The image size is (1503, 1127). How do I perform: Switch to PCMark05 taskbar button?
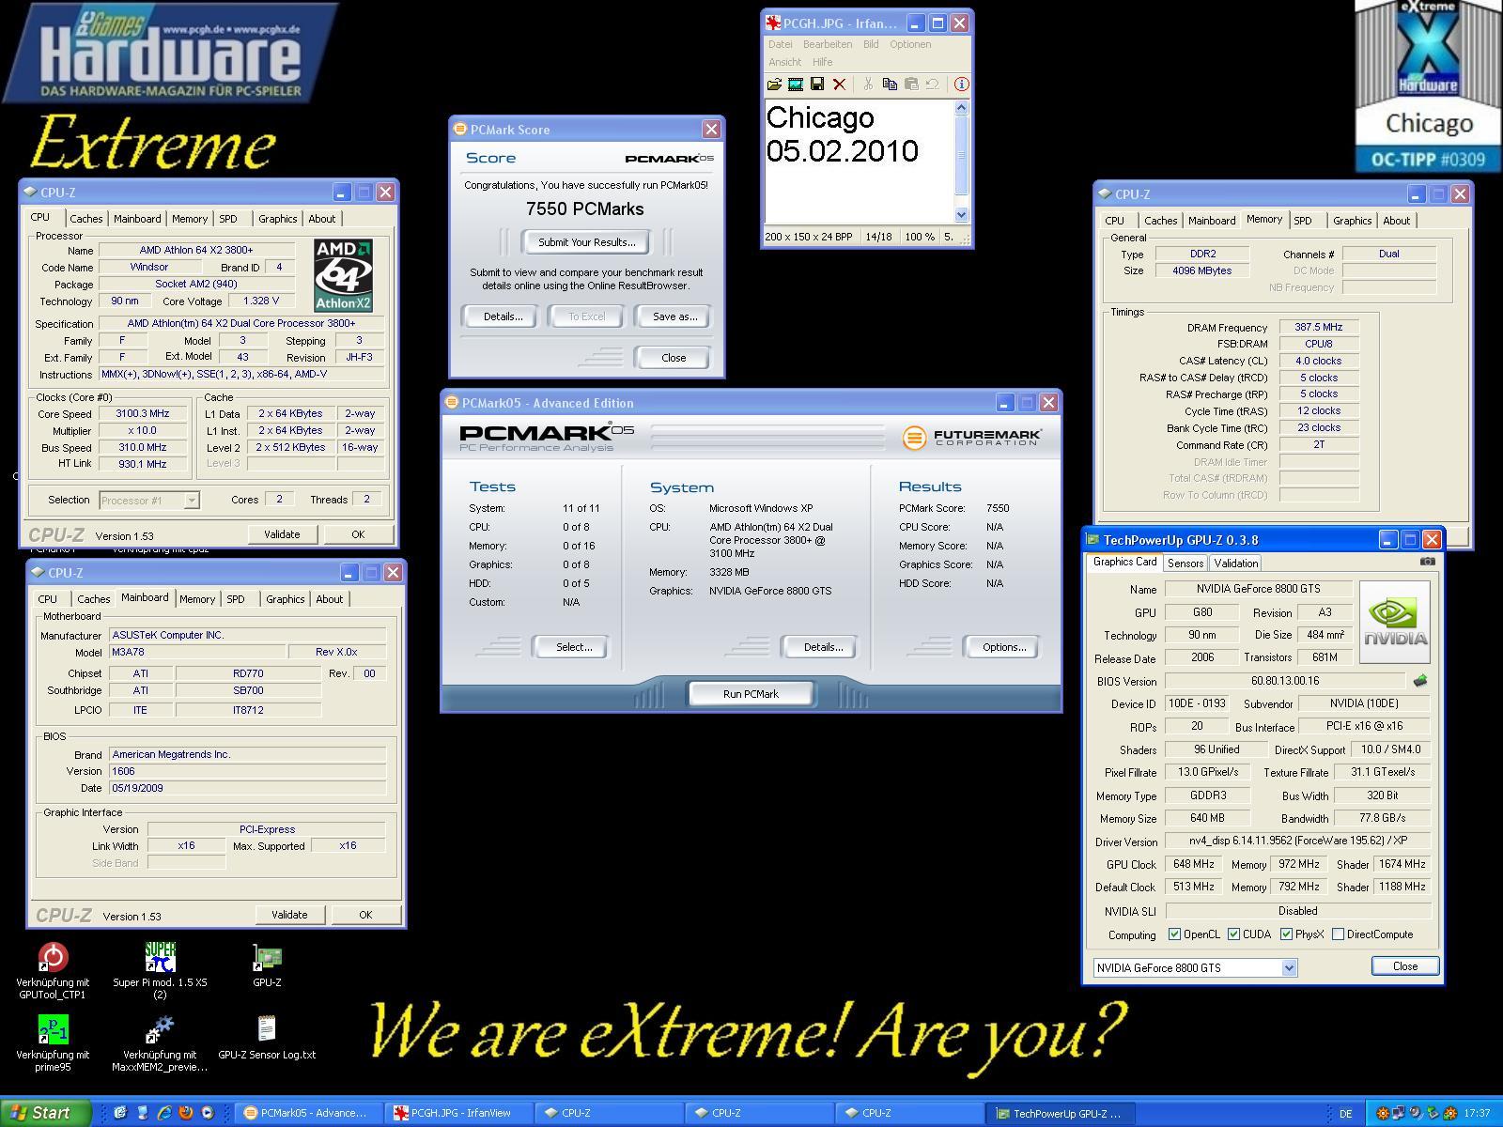[307, 1113]
